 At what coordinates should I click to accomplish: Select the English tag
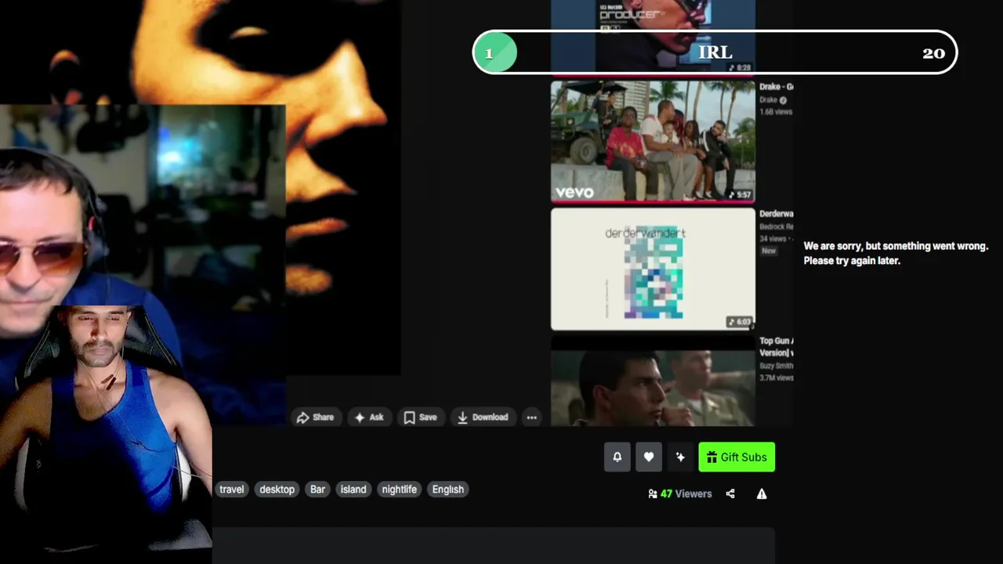coord(448,490)
